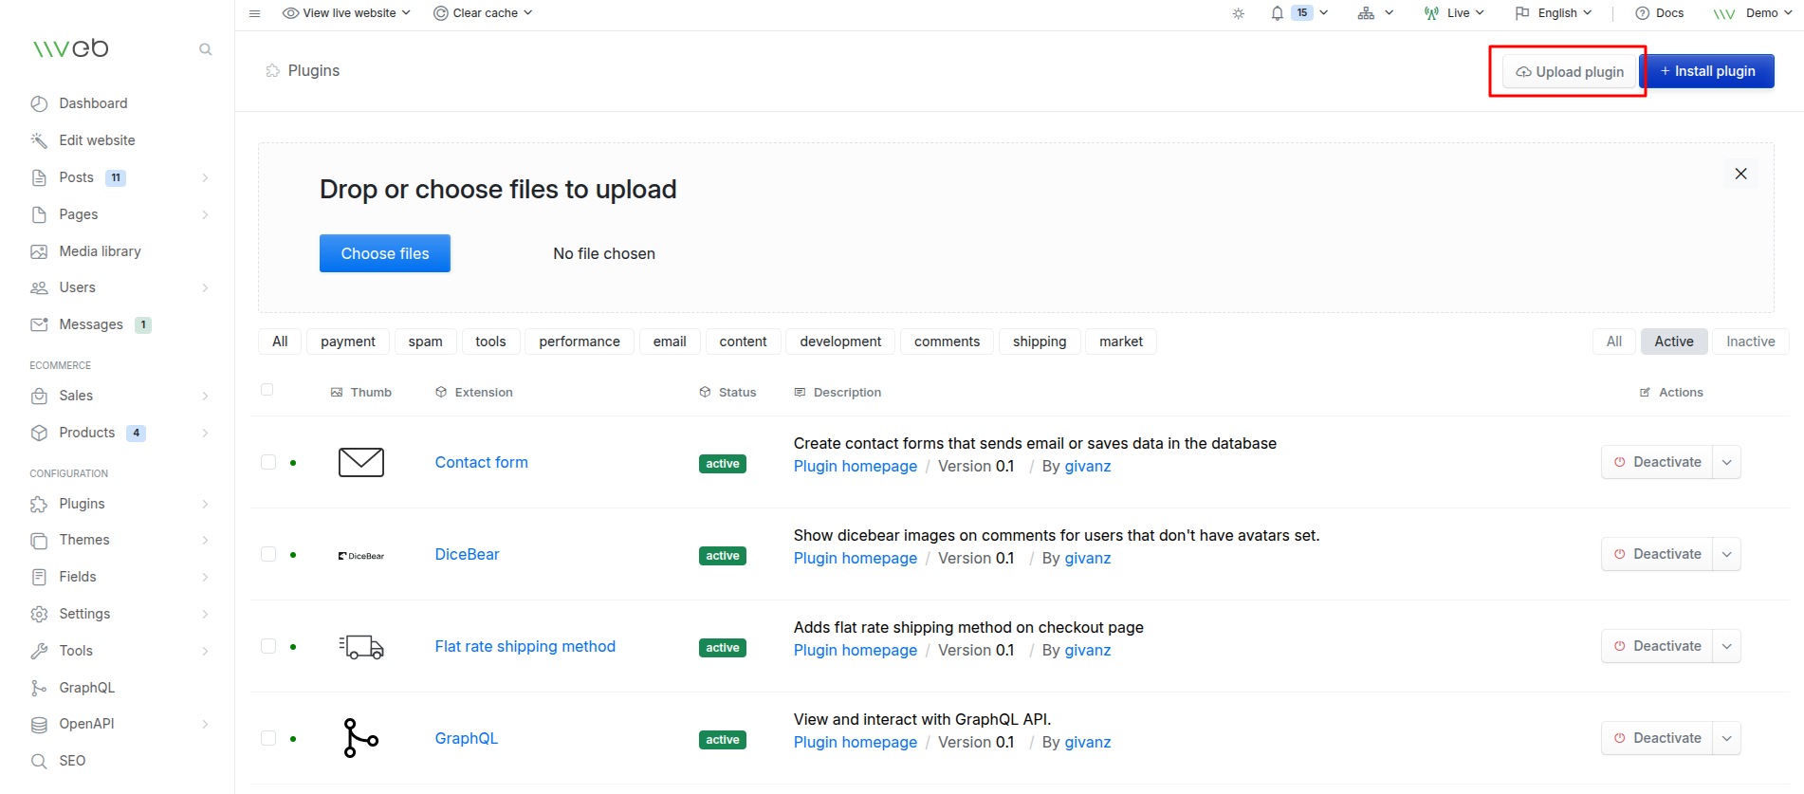Open notifications bell icon

(x=1278, y=13)
